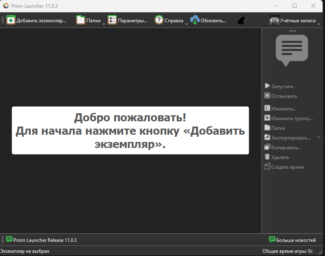The image size is (325, 256).
Task: Click the Удалить trash can icon
Action: [267, 157]
